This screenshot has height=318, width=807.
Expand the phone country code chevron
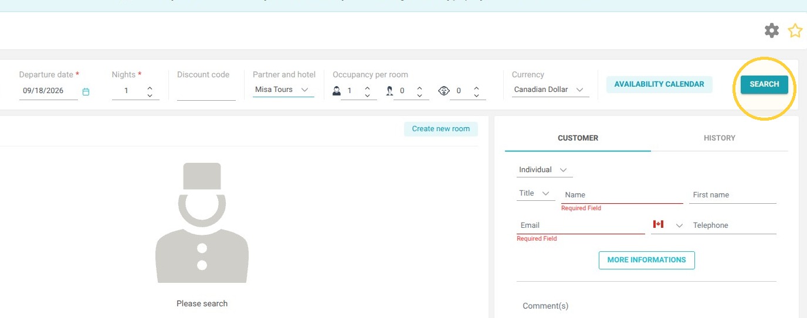(679, 225)
